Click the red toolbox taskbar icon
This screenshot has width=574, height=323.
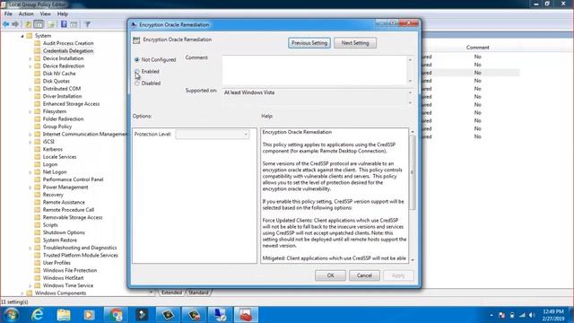(x=246, y=315)
